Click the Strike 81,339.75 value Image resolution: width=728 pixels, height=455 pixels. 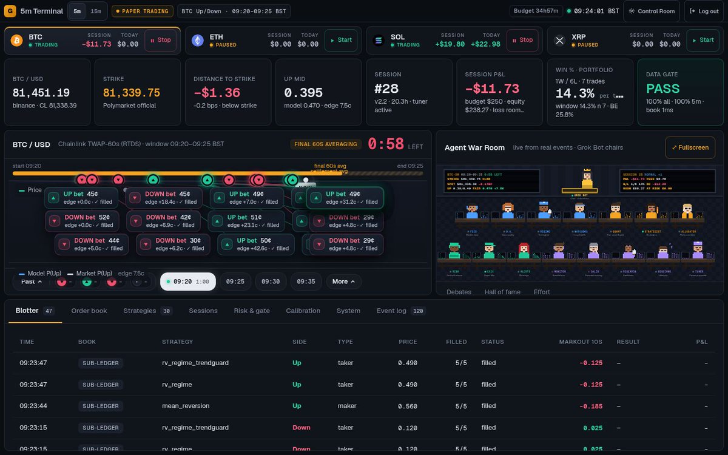pos(132,93)
